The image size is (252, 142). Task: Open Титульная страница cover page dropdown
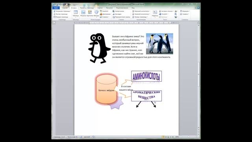click(x=62, y=11)
